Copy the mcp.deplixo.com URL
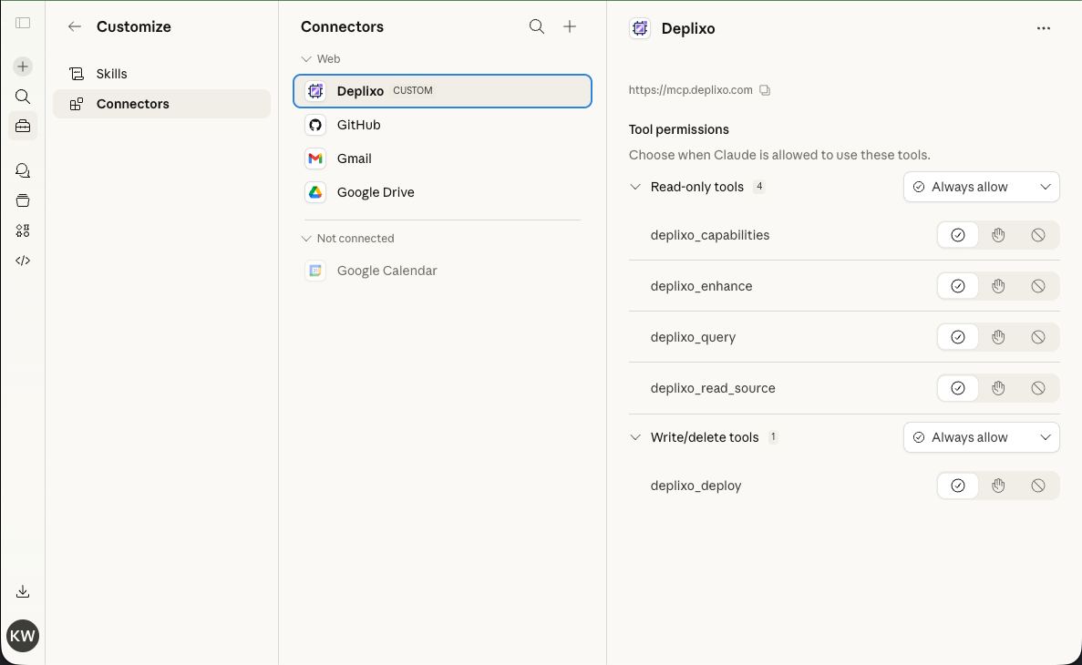The image size is (1082, 665). [765, 90]
